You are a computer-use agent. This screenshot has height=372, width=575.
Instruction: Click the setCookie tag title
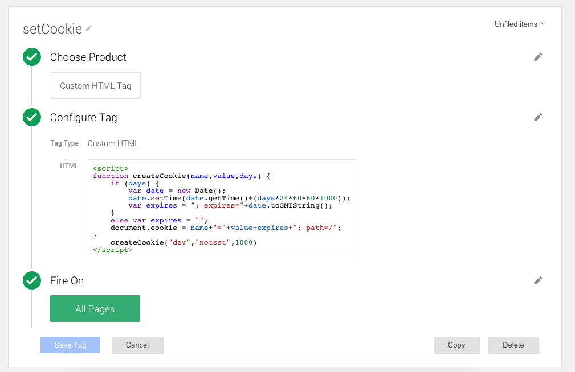coord(52,29)
